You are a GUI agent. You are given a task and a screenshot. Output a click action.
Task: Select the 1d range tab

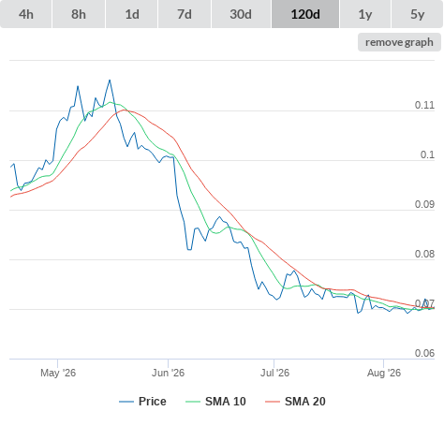tap(132, 14)
